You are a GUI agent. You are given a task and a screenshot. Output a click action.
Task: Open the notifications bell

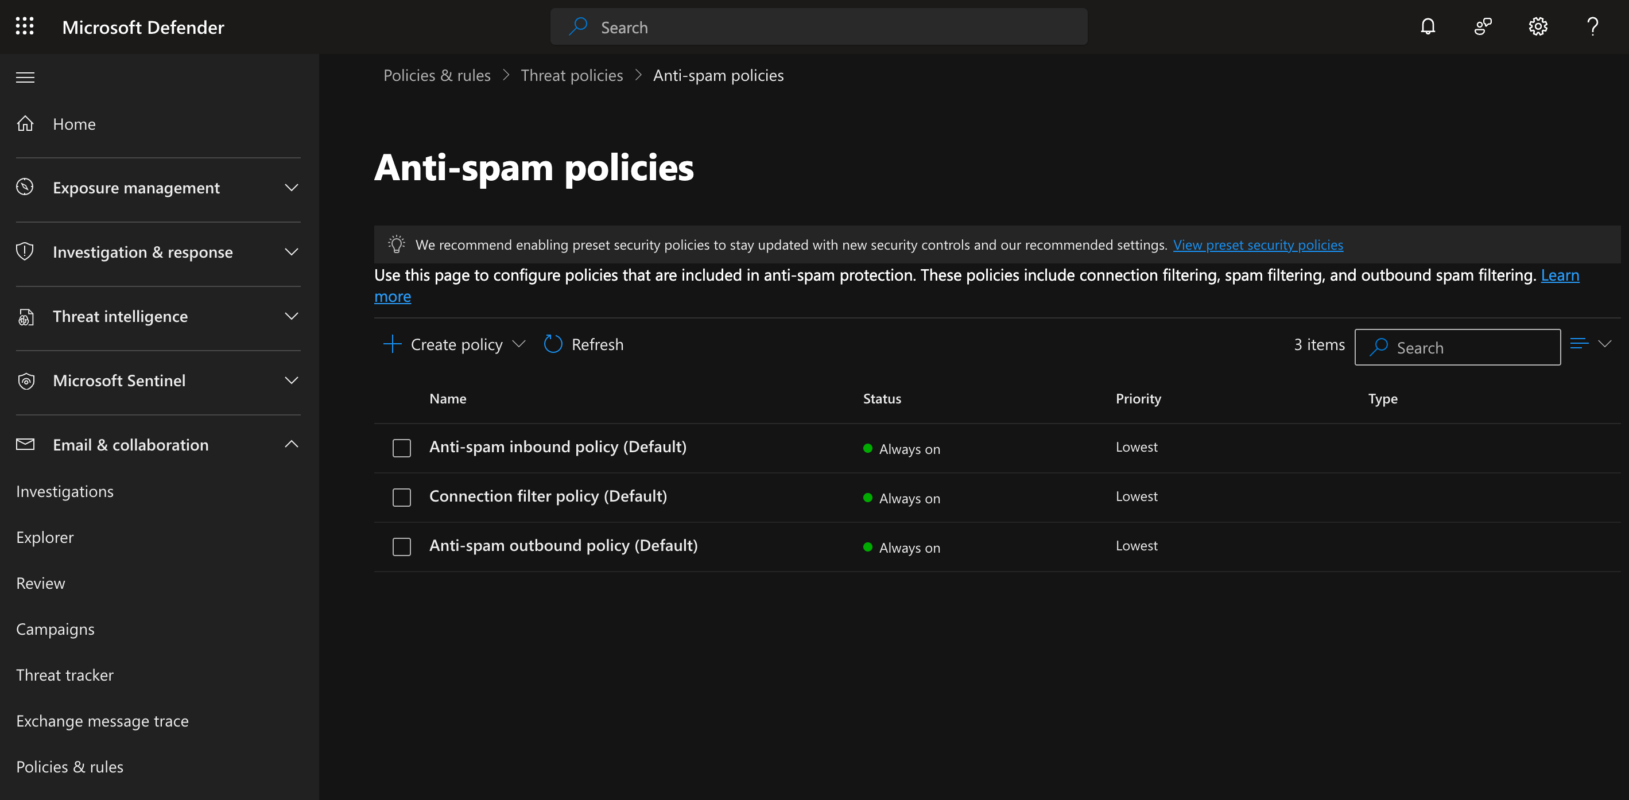pos(1428,26)
